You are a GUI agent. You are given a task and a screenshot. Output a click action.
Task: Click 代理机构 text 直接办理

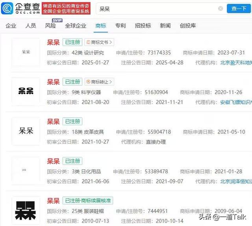click(156, 142)
